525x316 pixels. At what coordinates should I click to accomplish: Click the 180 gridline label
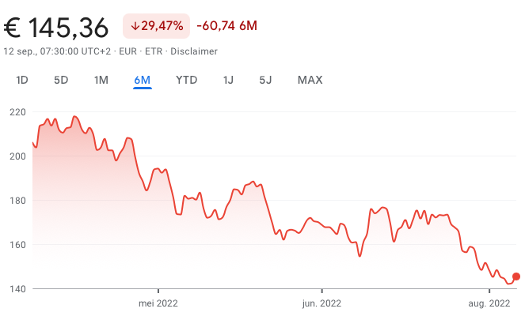coord(17,201)
